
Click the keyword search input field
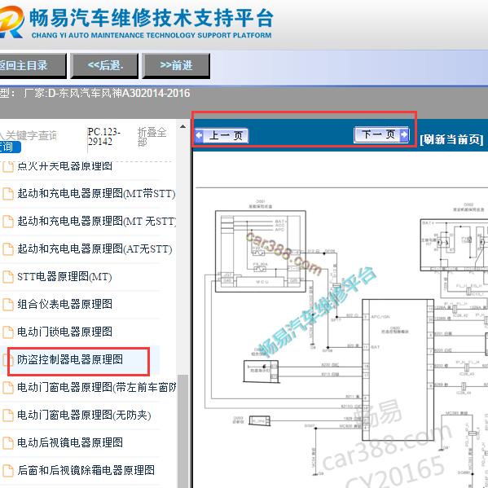[x=29, y=135]
